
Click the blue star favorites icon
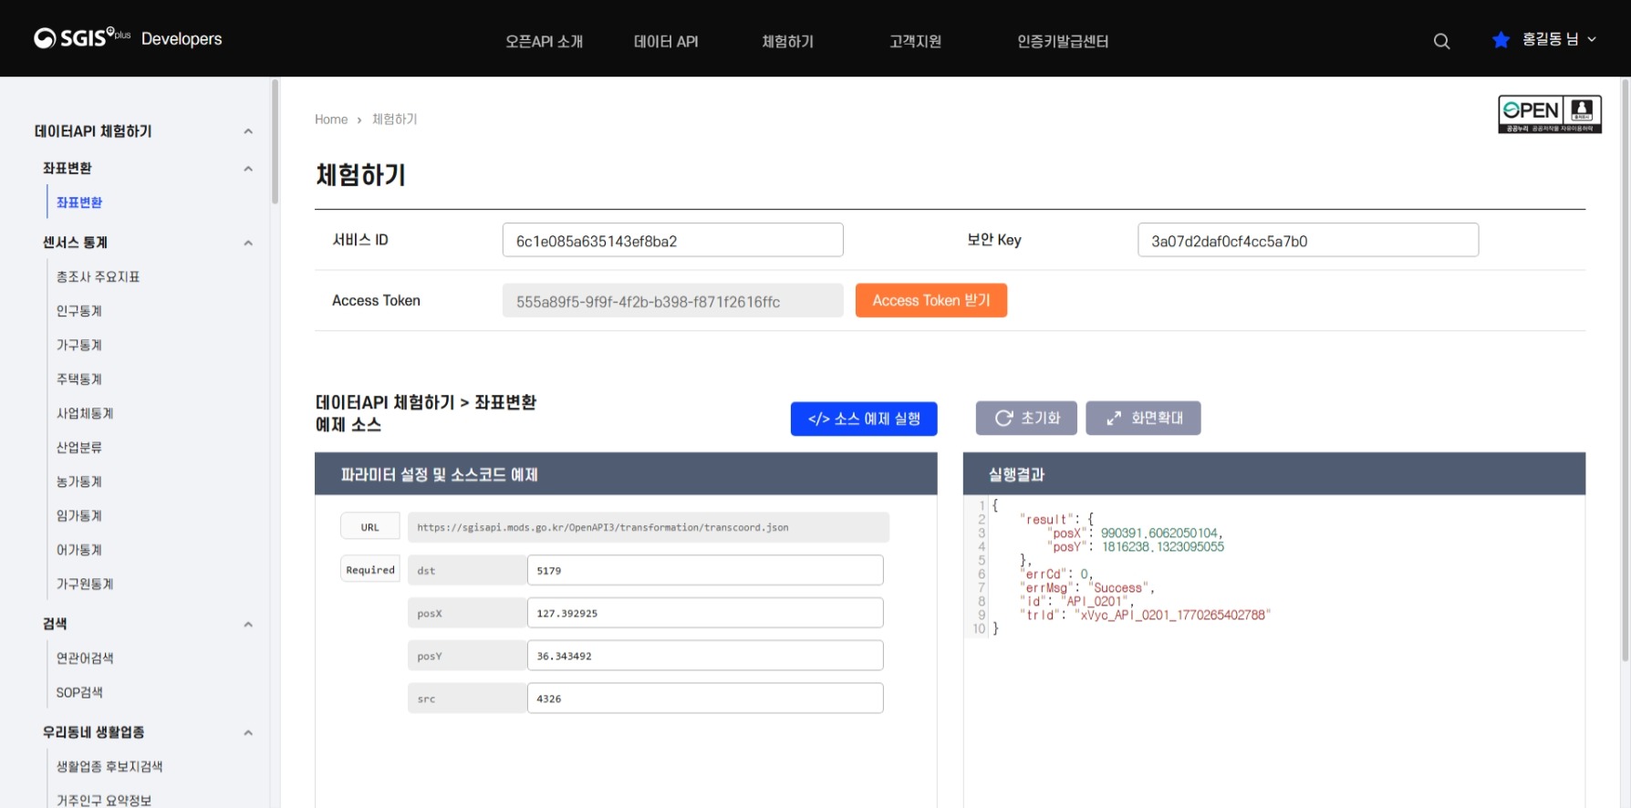[x=1501, y=39]
